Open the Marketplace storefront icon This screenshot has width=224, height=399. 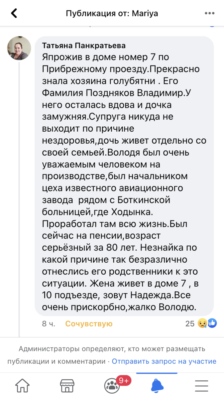coord(67,386)
